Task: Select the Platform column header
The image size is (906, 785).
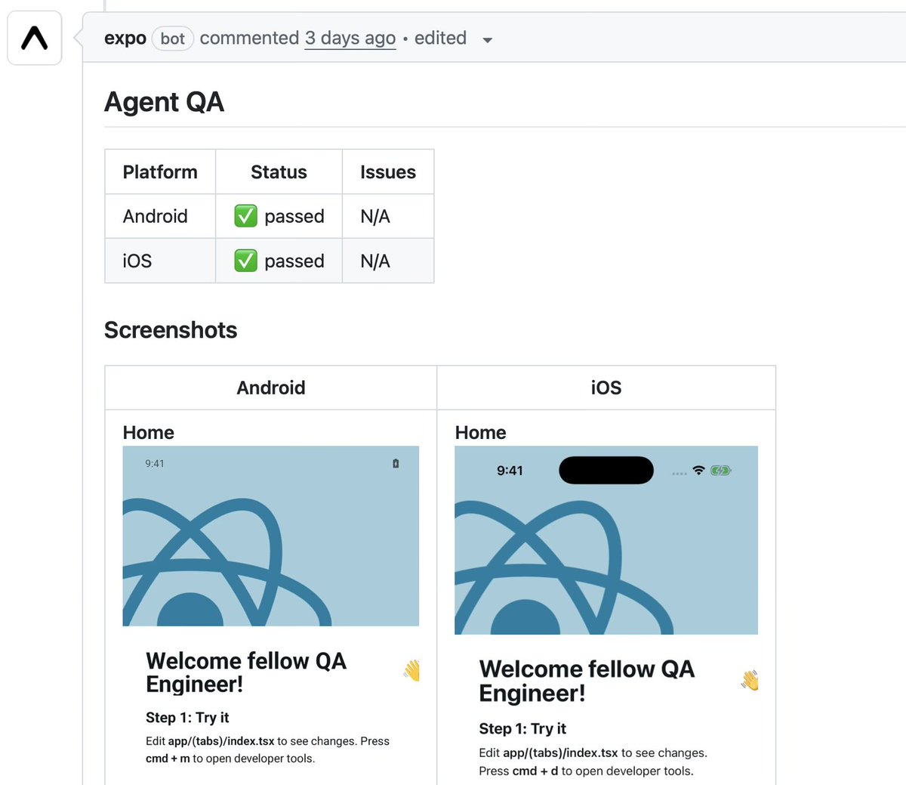Action: pos(160,172)
